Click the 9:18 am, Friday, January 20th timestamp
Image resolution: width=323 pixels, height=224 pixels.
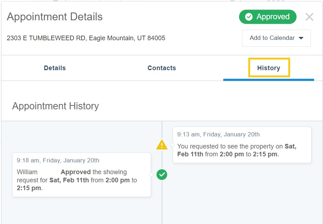[x=58, y=160]
